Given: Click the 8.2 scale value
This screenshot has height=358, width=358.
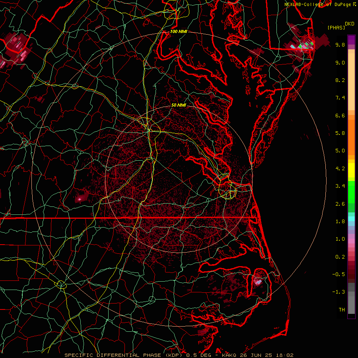Looking at the screenshot, I should coord(340,80).
